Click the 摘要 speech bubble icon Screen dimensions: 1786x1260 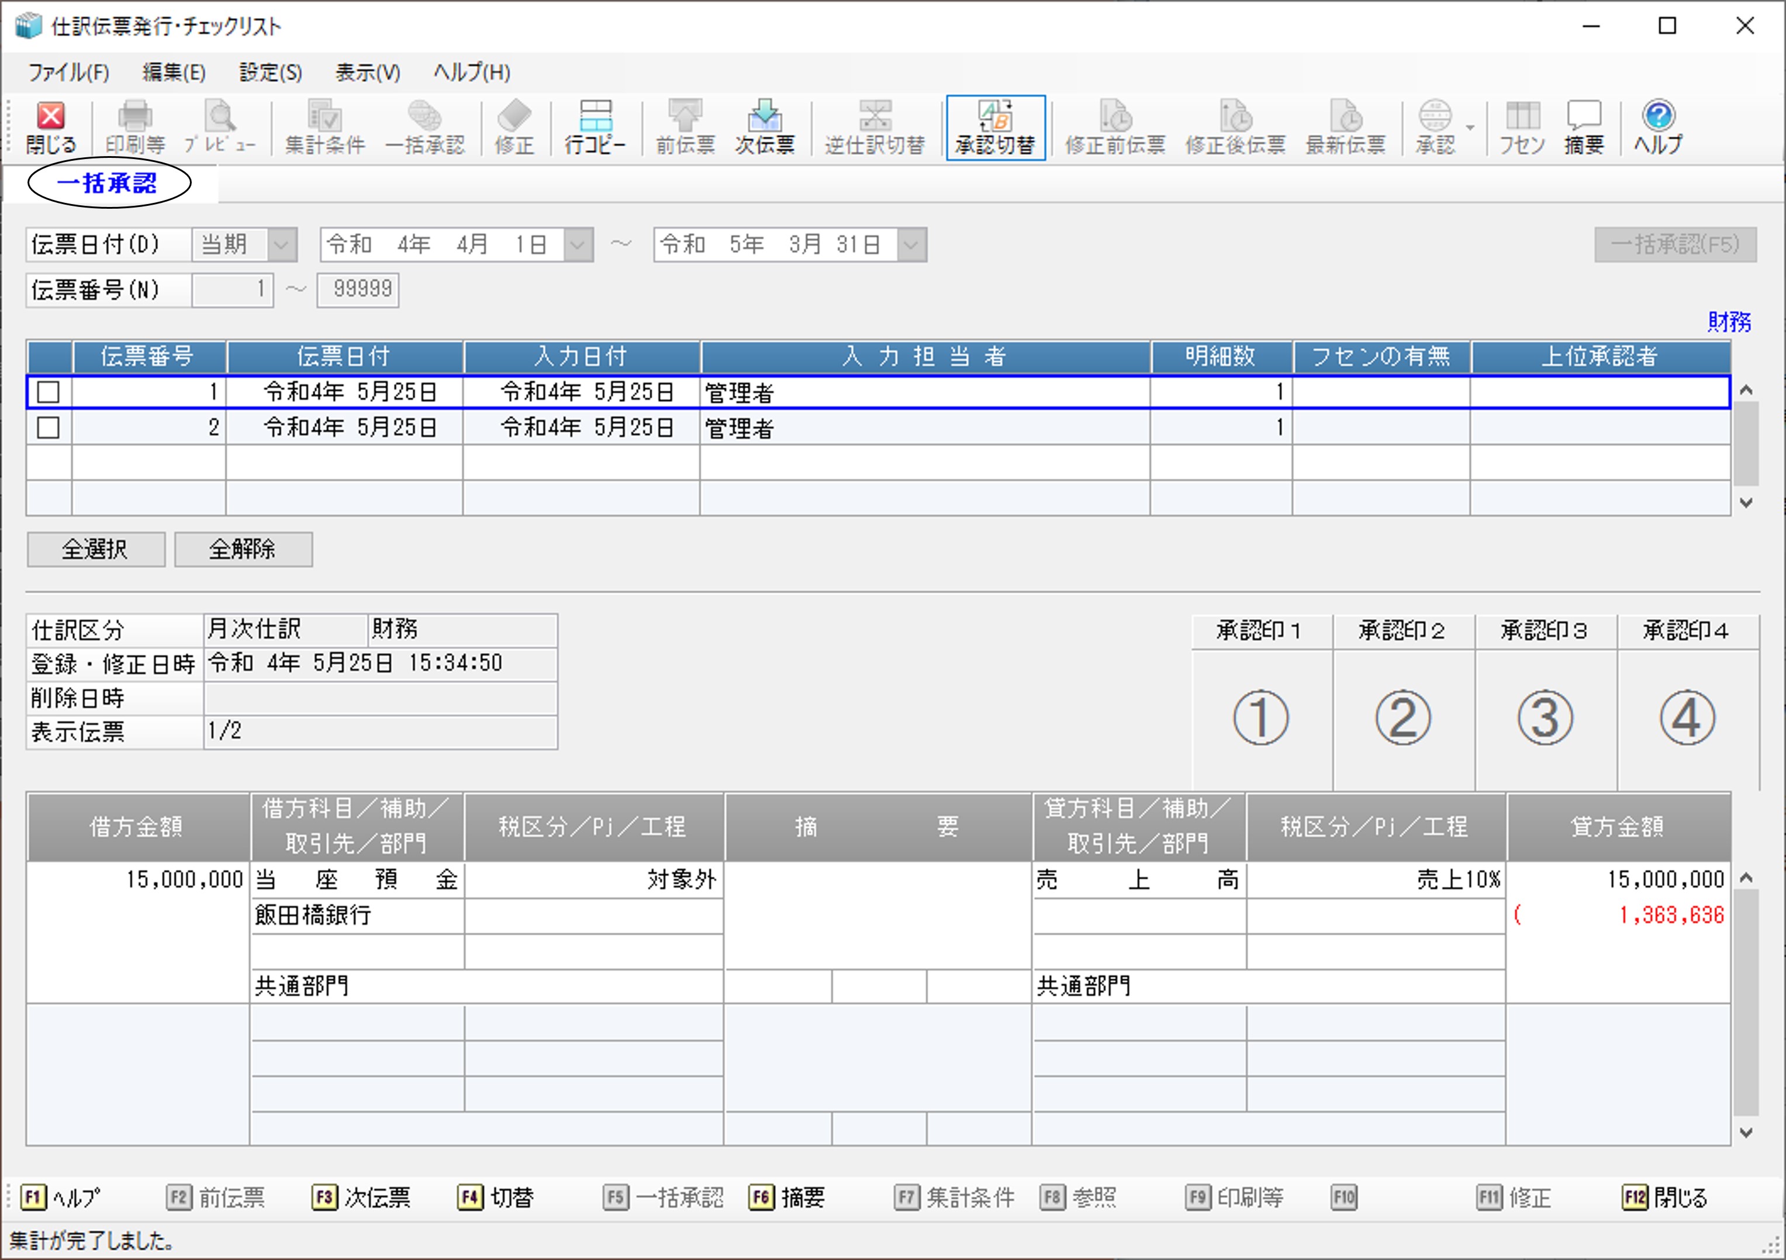pyautogui.click(x=1584, y=127)
